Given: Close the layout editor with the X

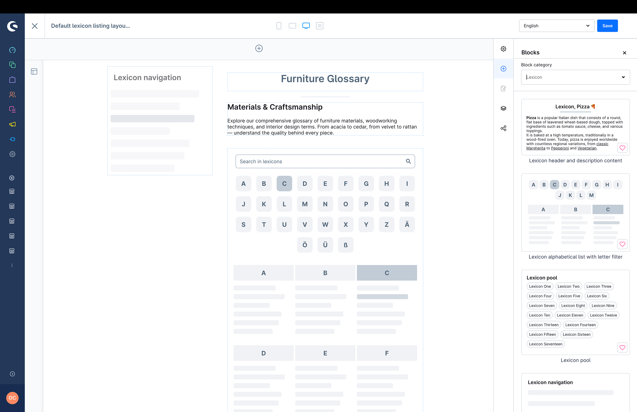Looking at the screenshot, I should [x=35, y=26].
